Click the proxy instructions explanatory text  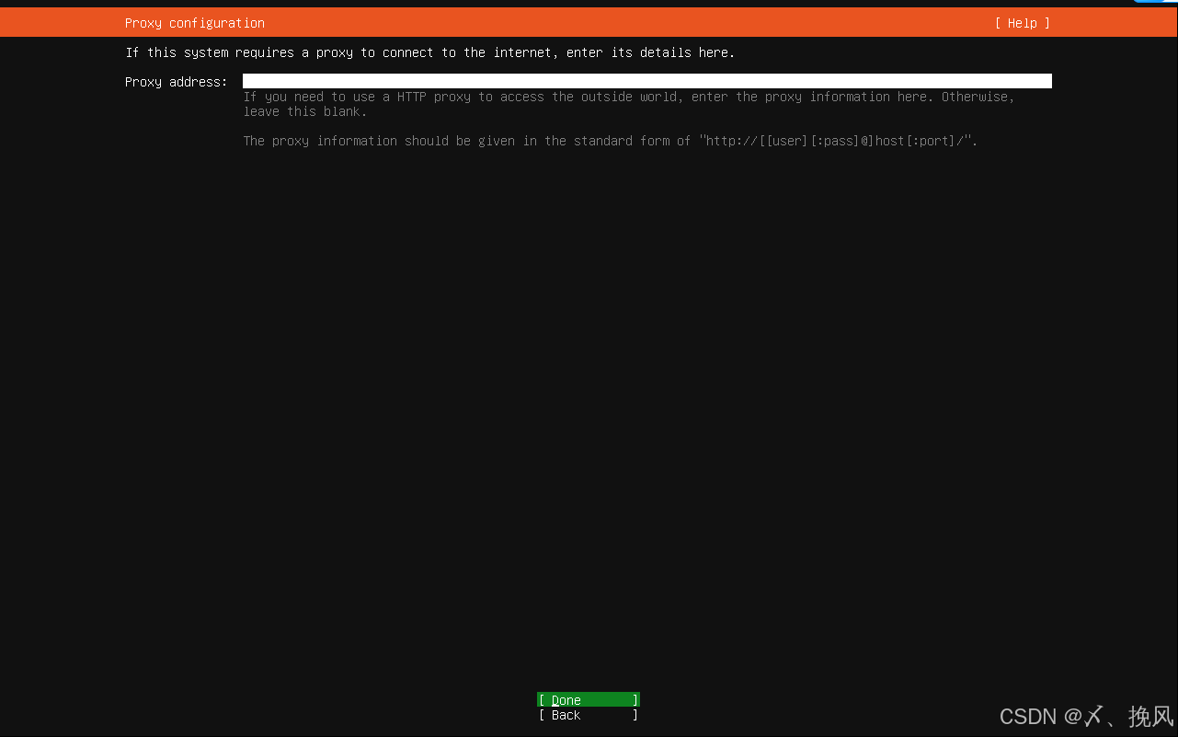coord(629,104)
